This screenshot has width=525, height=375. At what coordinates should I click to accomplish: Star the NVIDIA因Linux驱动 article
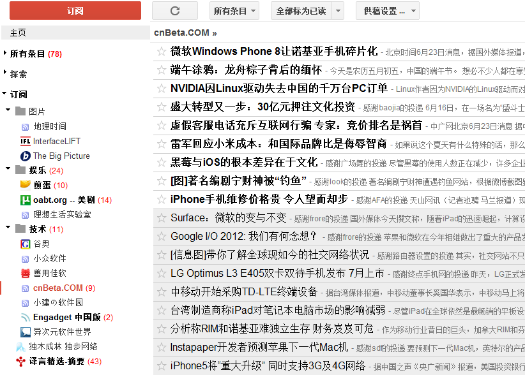(162, 88)
